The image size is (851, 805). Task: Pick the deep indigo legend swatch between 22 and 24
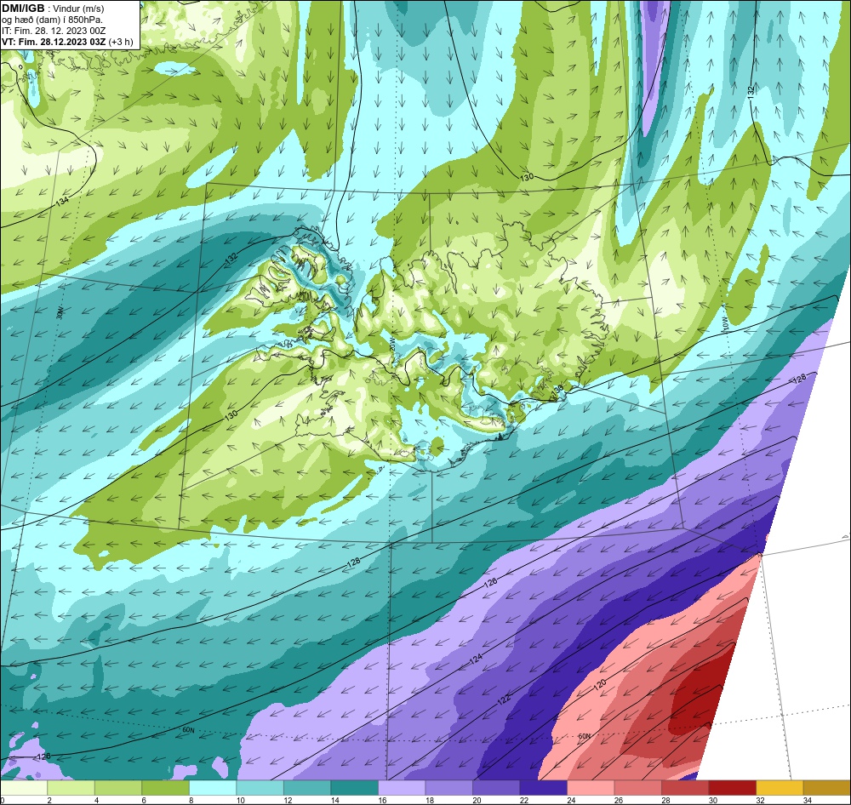click(543, 788)
